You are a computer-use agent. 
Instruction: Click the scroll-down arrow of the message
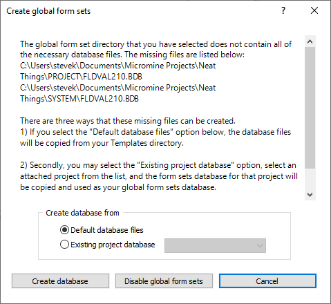(310, 195)
